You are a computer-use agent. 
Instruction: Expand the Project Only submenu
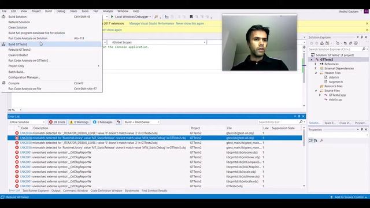tap(51, 66)
